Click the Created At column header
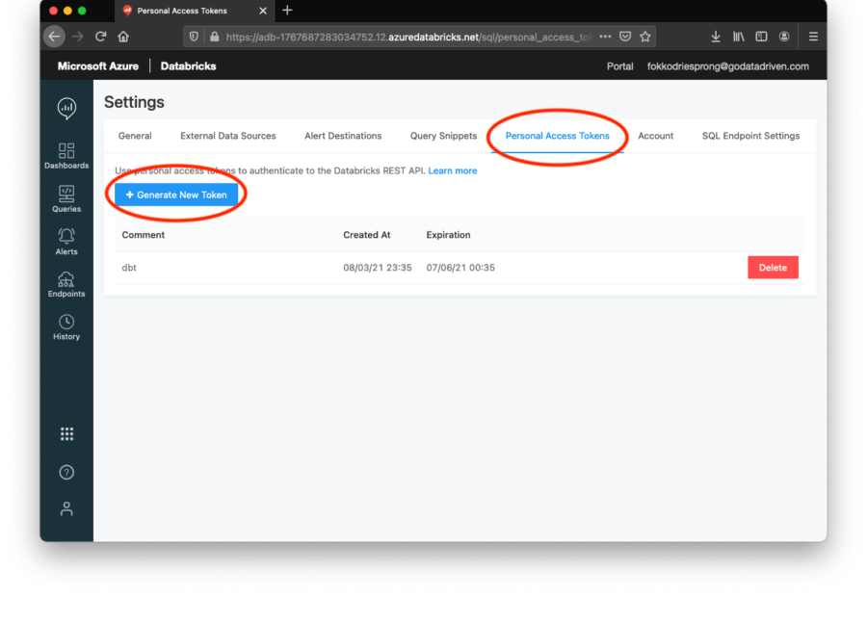 tap(367, 235)
